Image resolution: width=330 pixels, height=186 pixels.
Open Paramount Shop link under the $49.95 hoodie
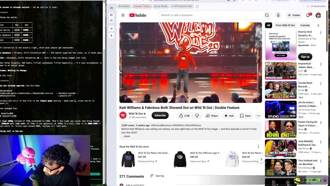pyautogui.click(x=200, y=161)
